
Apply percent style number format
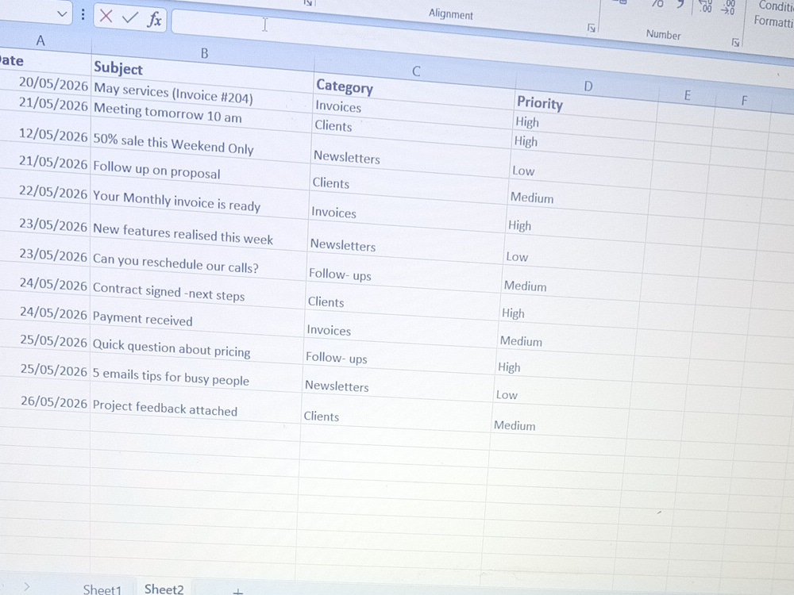click(x=657, y=4)
